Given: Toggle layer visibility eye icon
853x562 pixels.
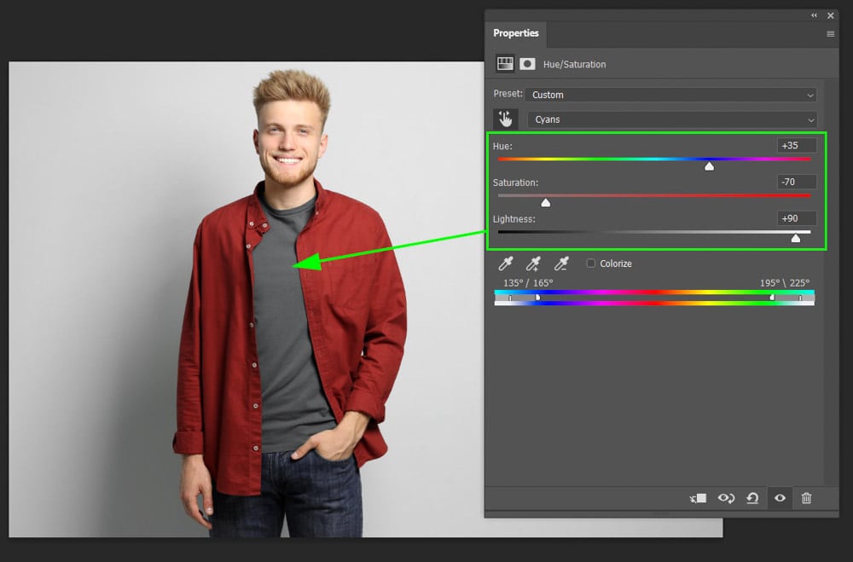Looking at the screenshot, I should pyautogui.click(x=780, y=498).
